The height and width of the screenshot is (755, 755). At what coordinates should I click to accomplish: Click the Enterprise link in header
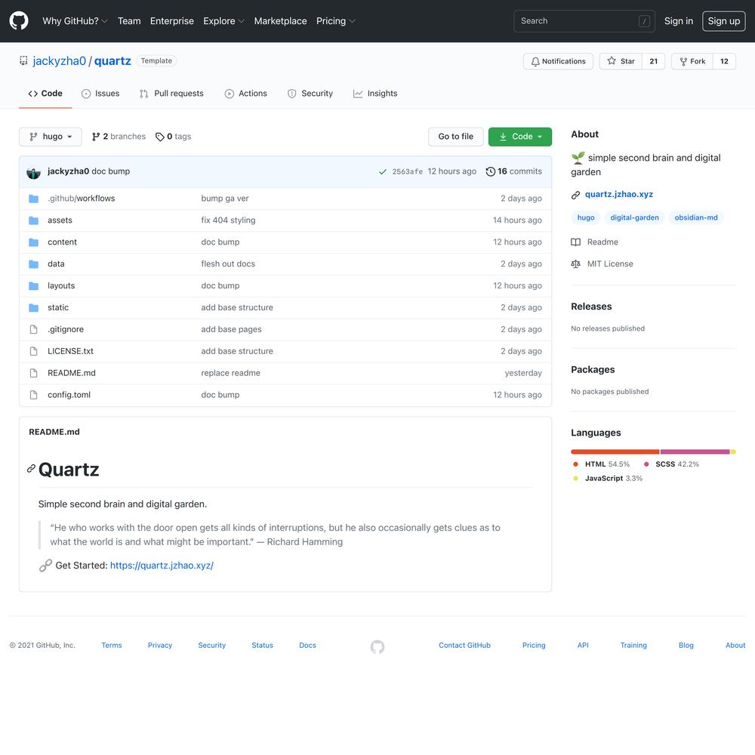tap(172, 20)
